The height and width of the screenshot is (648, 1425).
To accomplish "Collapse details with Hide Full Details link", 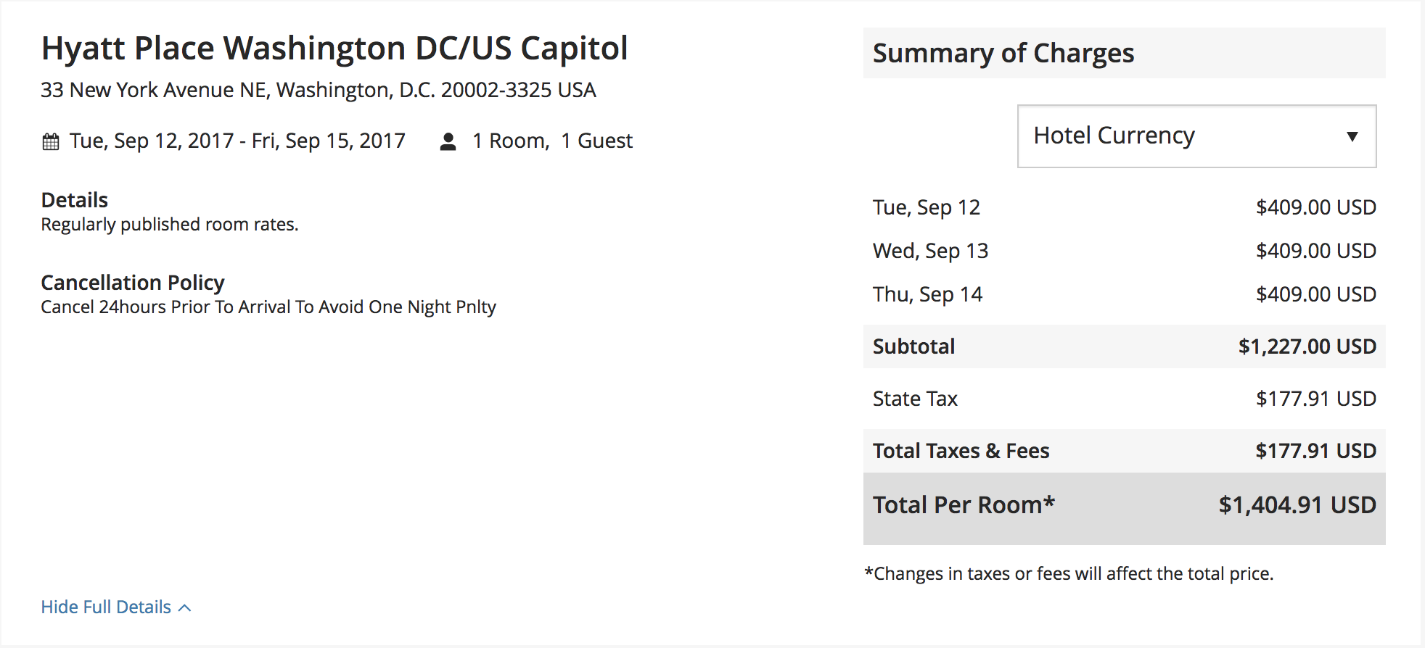I will click(106, 607).
